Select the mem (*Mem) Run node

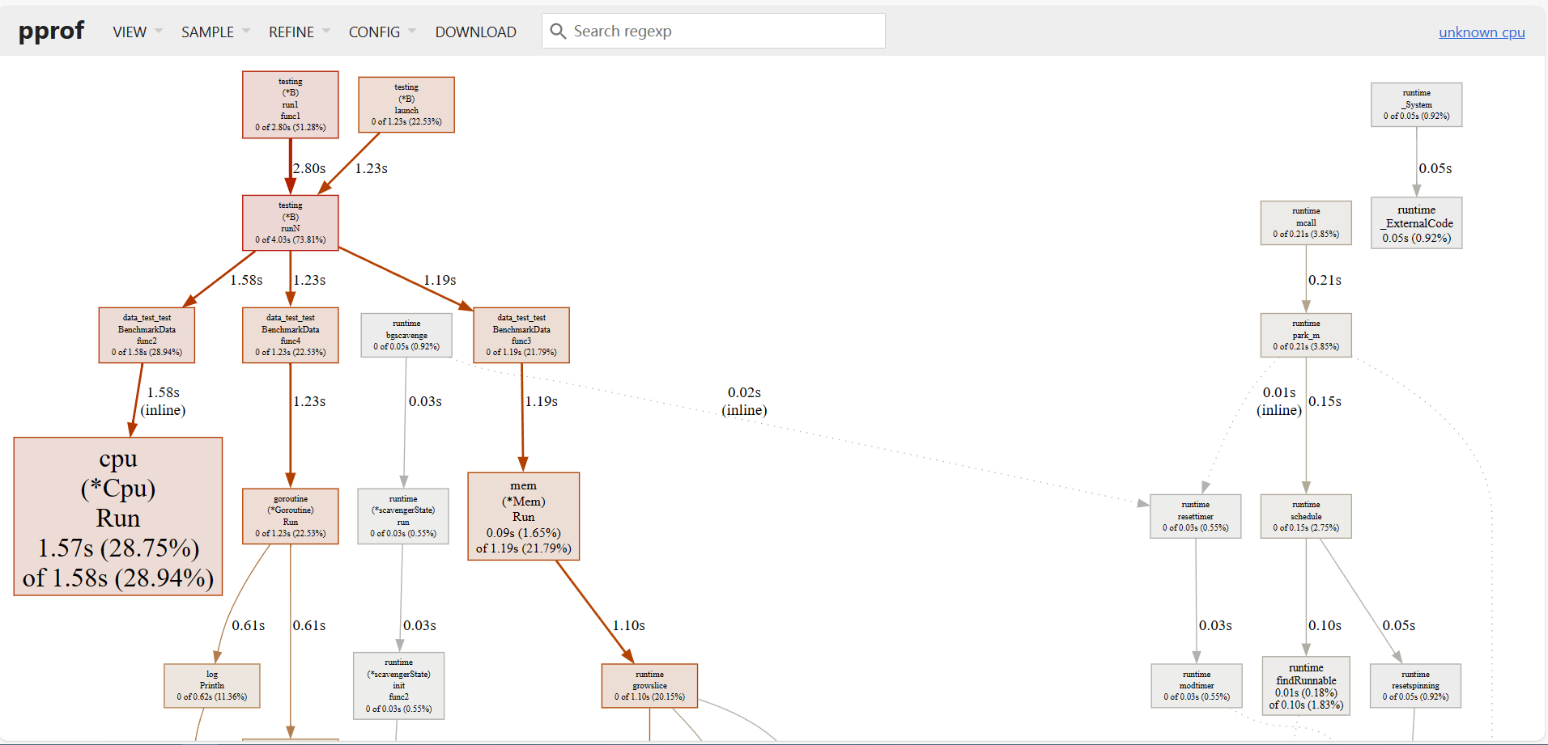524,516
